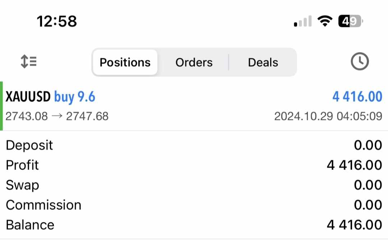Tap the 12:58 status bar clock

point(57,22)
